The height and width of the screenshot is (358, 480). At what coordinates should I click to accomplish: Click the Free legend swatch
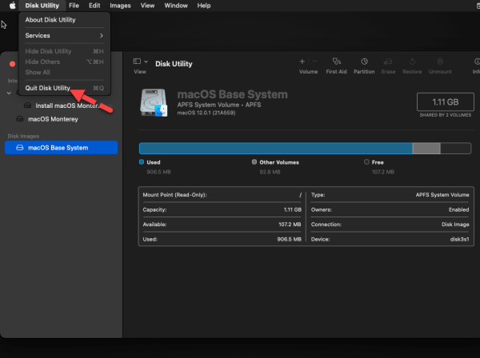click(366, 162)
